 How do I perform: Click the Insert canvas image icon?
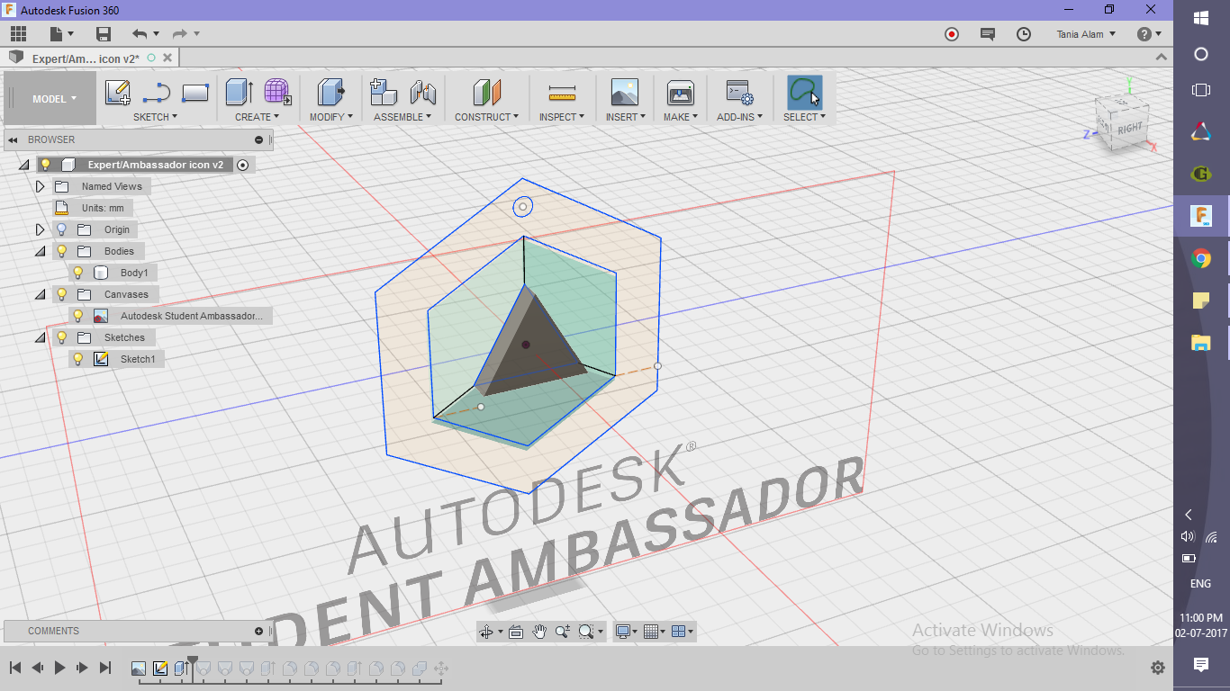[624, 92]
